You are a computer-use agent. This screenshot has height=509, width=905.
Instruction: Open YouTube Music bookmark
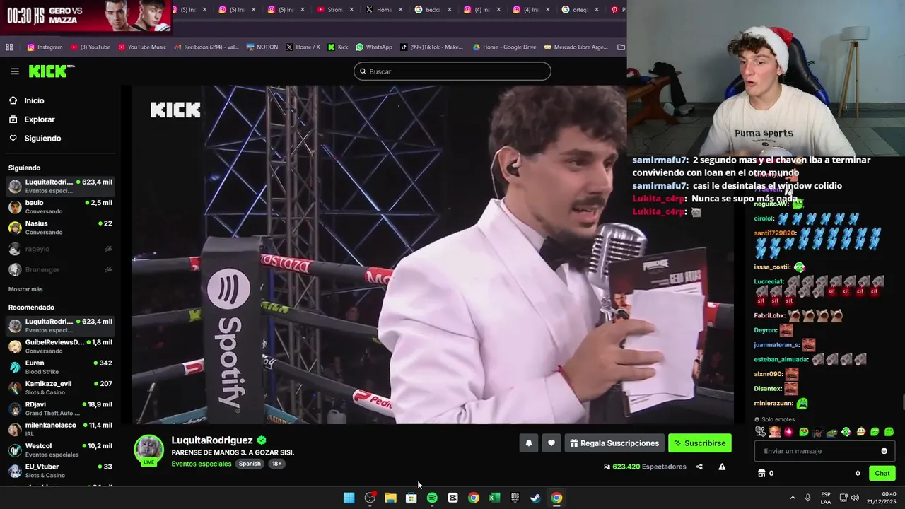(142, 47)
